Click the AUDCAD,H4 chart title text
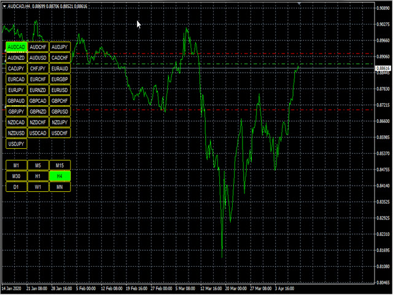The height and width of the screenshot is (295, 393). point(19,6)
